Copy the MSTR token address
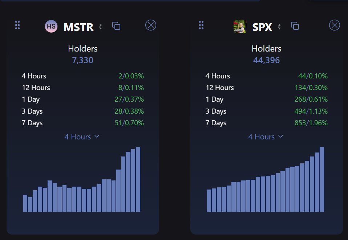The height and width of the screenshot is (240, 348). [x=116, y=26]
